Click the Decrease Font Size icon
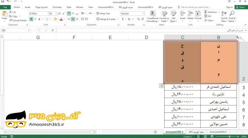The image size is (248, 138). [63, 13]
